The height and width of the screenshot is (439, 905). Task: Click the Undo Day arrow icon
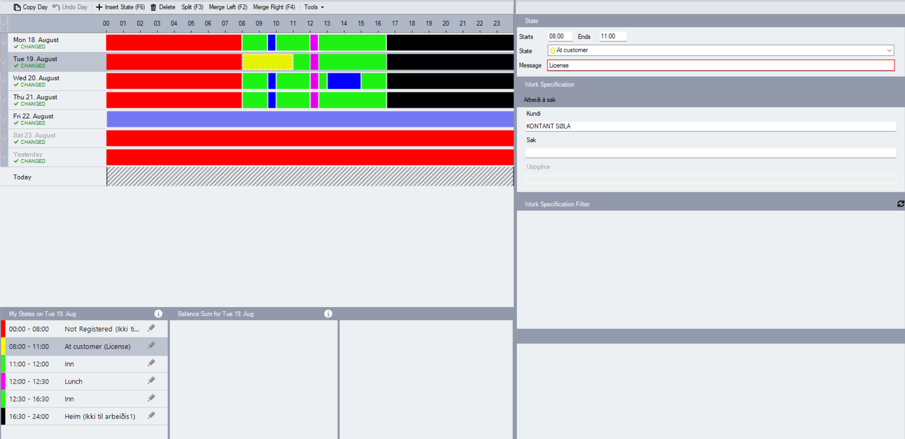[56, 7]
